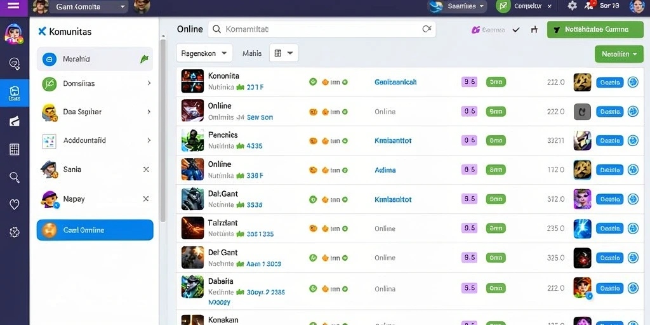
Task: Open the hamburger menu at top left
Action: (x=14, y=6)
